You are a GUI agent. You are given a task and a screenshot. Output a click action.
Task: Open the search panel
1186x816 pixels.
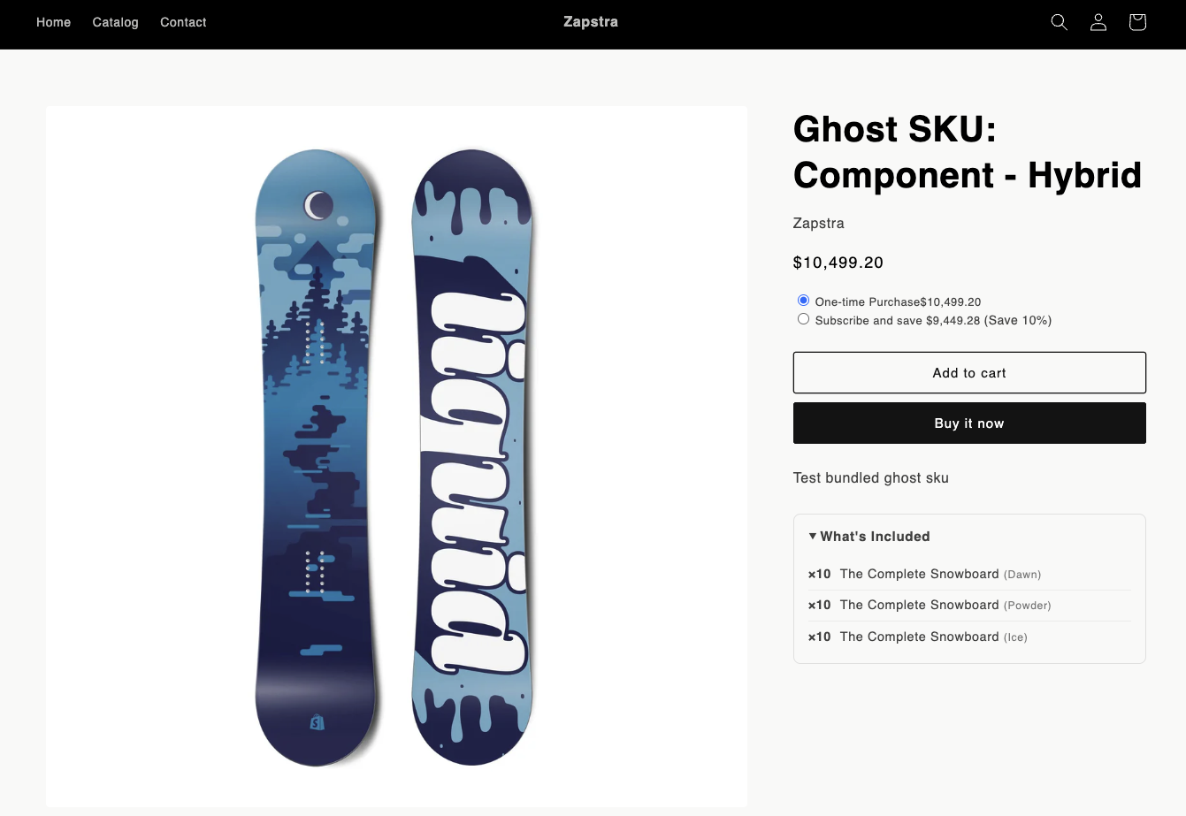(x=1059, y=22)
